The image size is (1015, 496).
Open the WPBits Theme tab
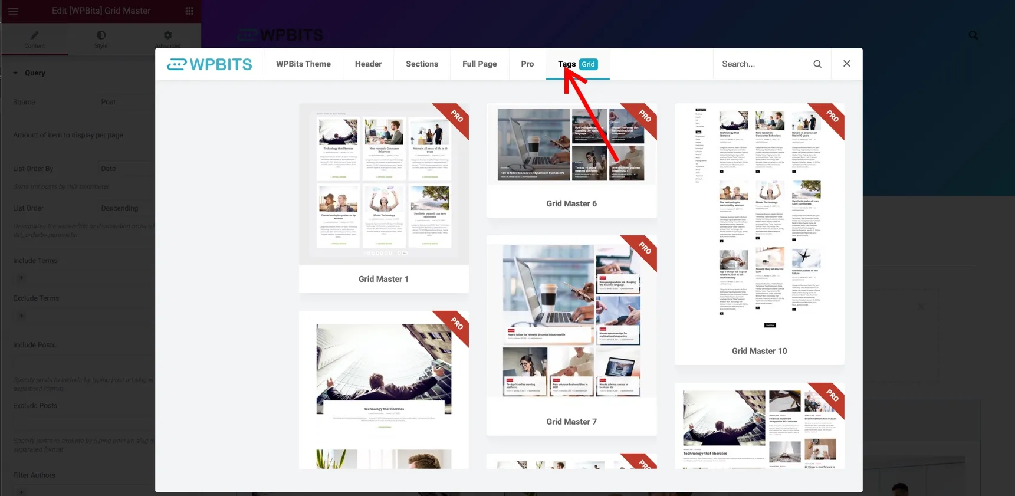[x=303, y=64]
